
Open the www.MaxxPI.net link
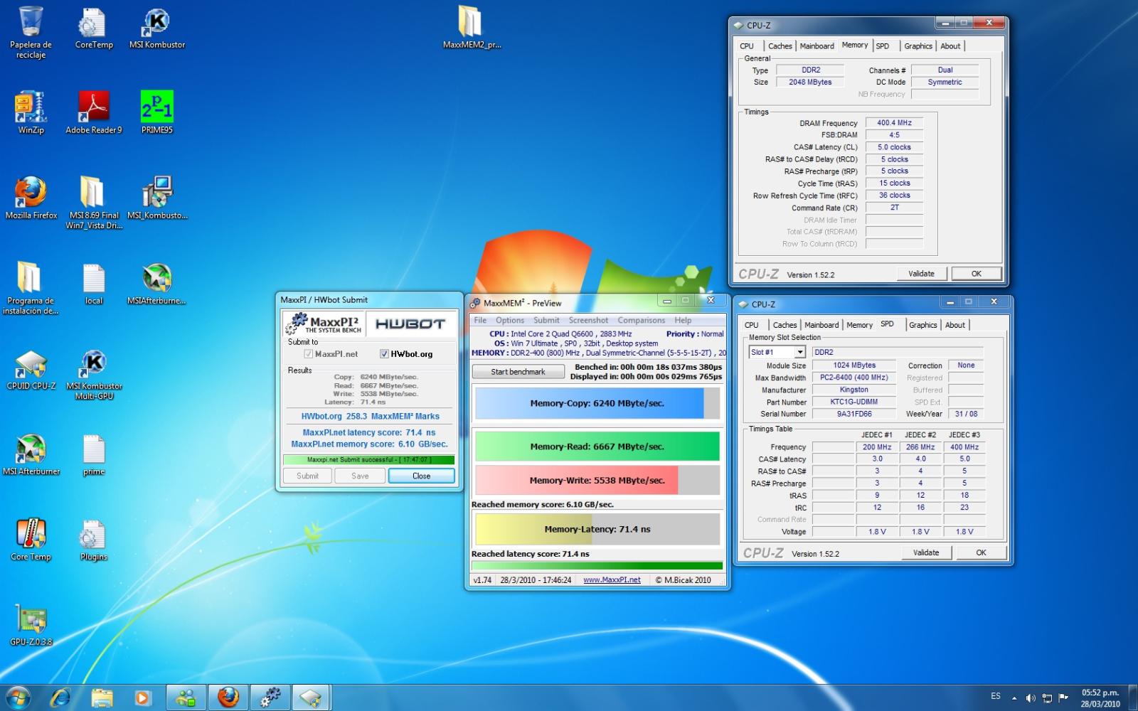(x=612, y=580)
